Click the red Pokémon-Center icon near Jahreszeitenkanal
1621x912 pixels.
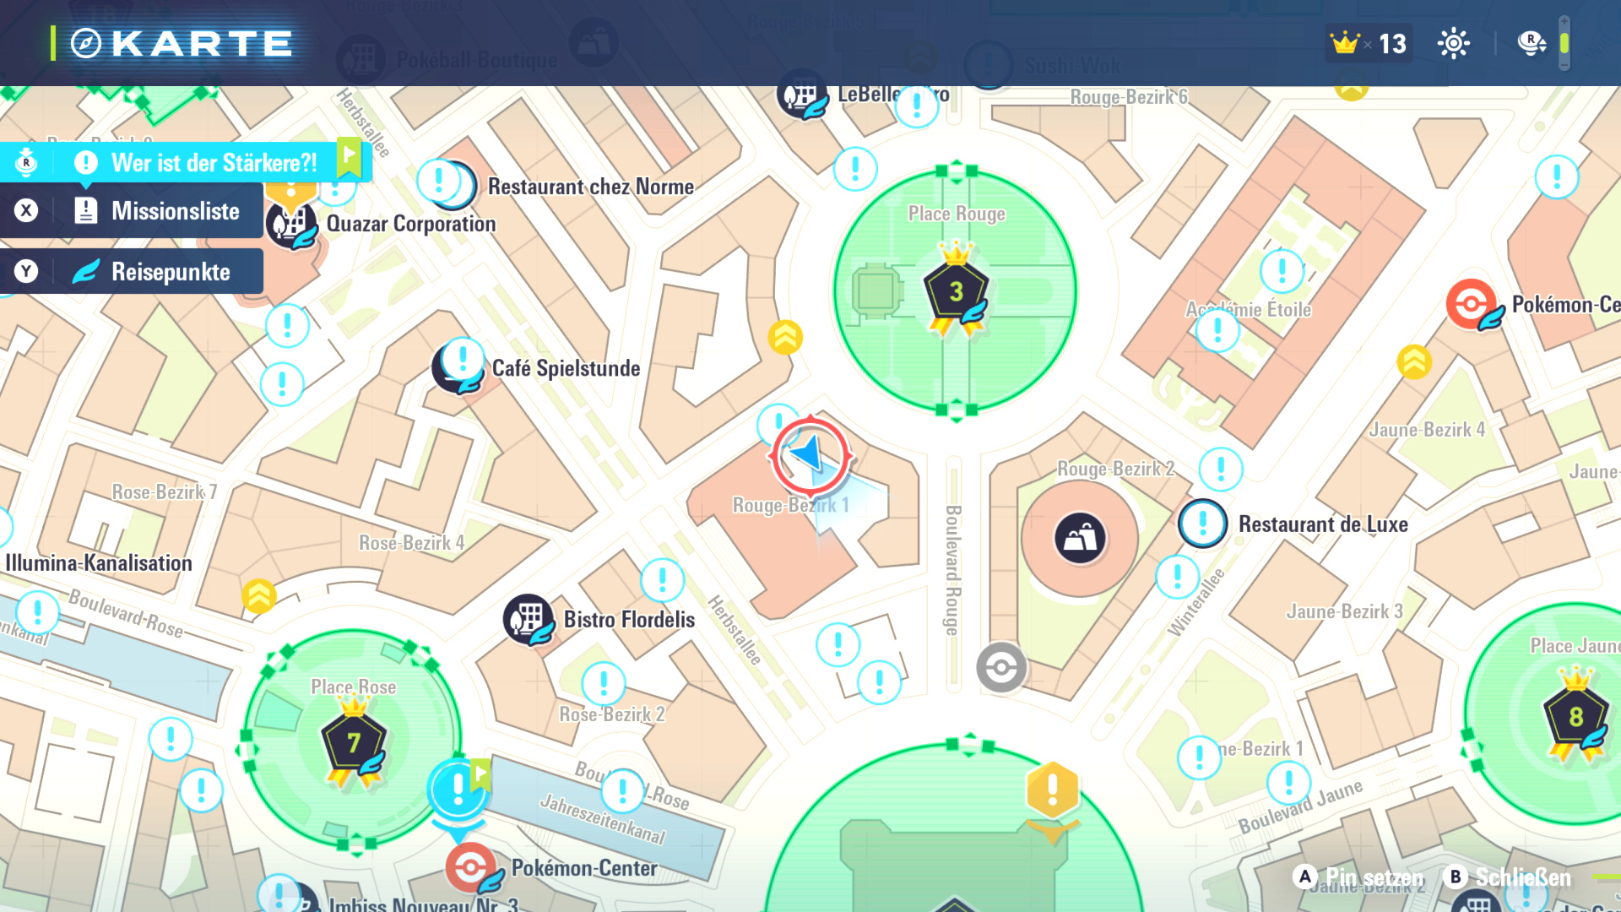coord(471,867)
